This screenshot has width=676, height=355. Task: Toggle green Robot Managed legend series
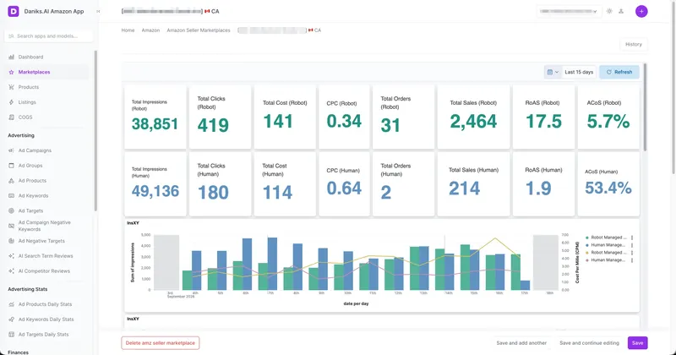pyautogui.click(x=604, y=238)
